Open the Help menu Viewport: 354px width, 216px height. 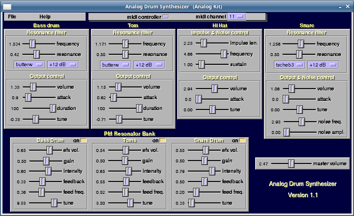[x=45, y=17]
